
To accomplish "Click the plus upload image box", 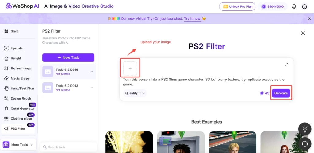I will click(x=130, y=69).
